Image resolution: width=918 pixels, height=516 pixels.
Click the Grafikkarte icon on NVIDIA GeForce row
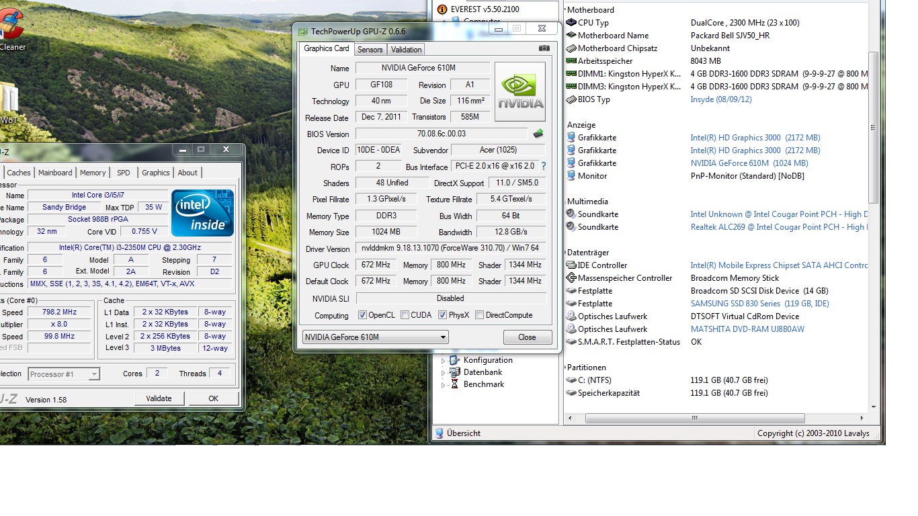tap(571, 163)
